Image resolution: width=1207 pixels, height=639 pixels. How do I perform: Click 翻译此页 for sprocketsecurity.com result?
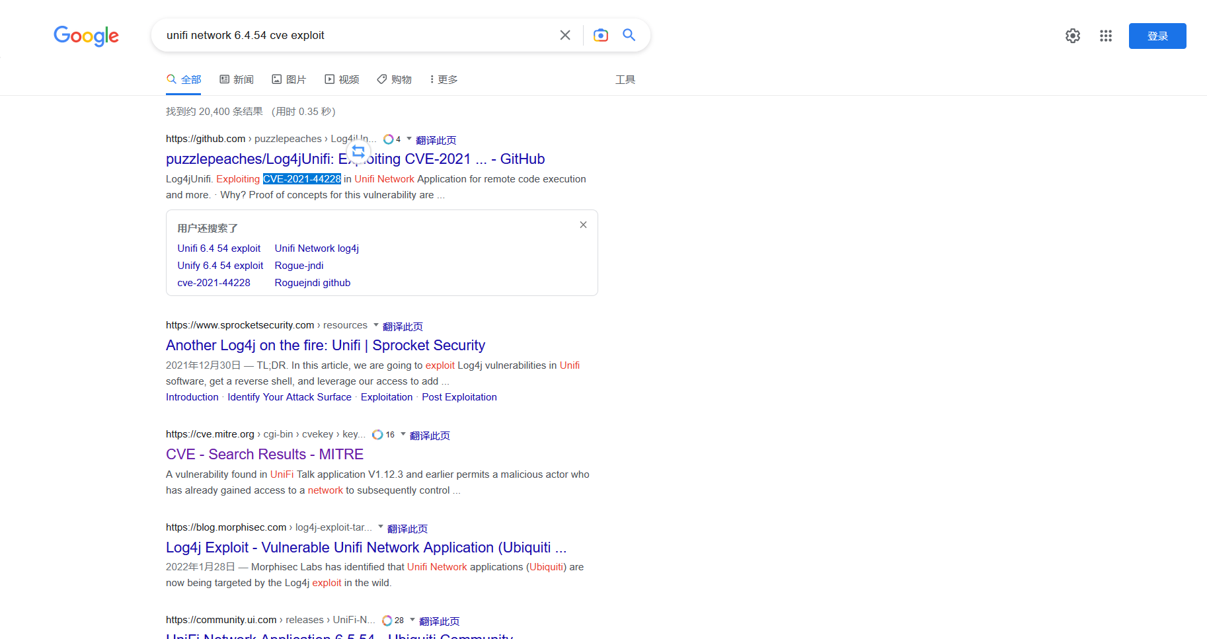coord(403,326)
